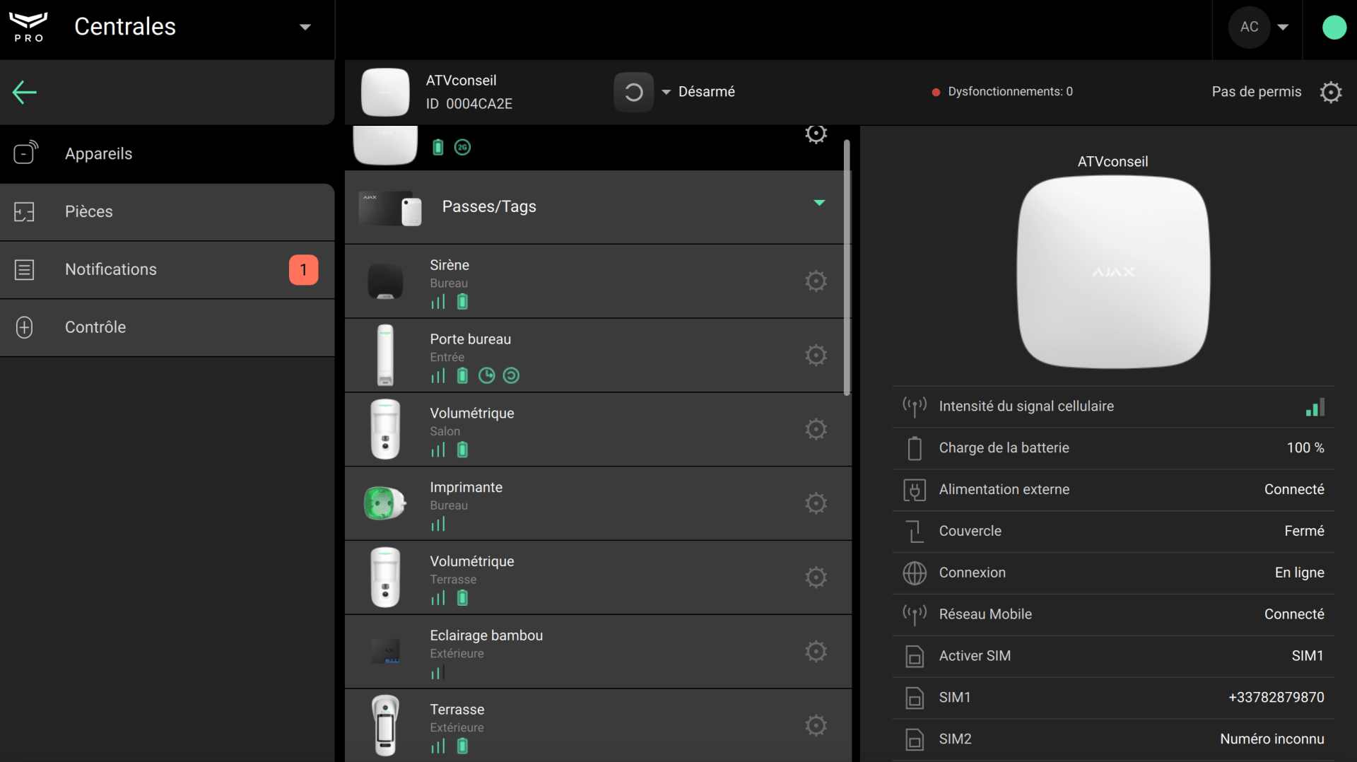Click the Connexion En ligne row
The height and width of the screenshot is (762, 1357).
click(1113, 573)
